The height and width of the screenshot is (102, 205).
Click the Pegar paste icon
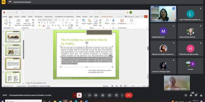(x=6, y=21)
